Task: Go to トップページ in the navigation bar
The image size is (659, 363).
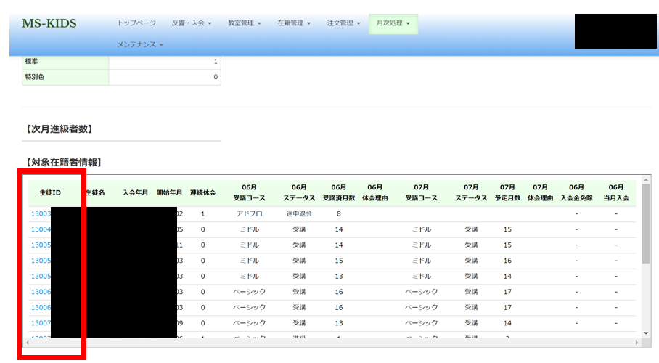Action: tap(136, 23)
